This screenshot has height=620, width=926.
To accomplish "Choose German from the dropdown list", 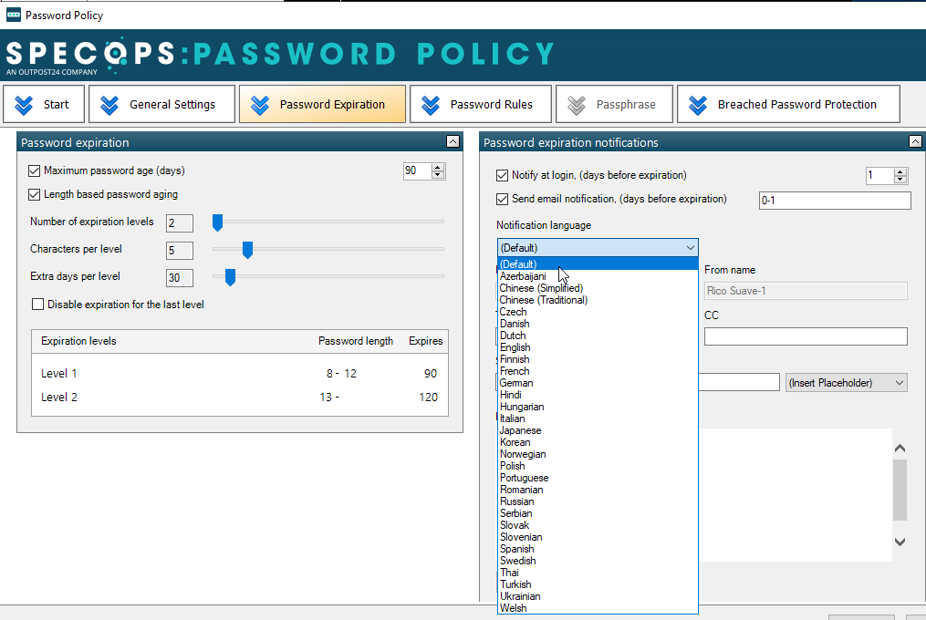I will (598, 383).
